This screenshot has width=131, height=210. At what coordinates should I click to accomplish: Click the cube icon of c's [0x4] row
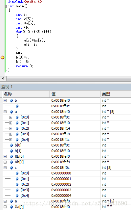click(x=17, y=196)
